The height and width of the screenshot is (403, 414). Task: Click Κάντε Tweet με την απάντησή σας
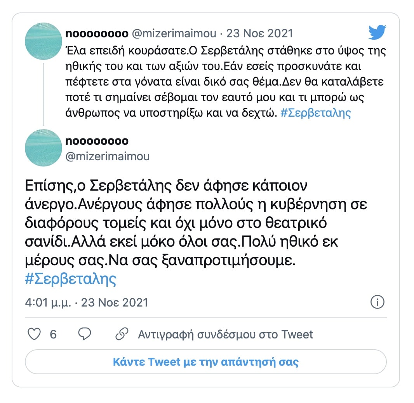point(207,362)
